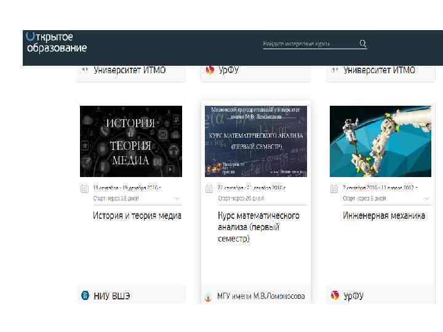Open top-left Университет ИТМО link

pyautogui.click(x=130, y=70)
